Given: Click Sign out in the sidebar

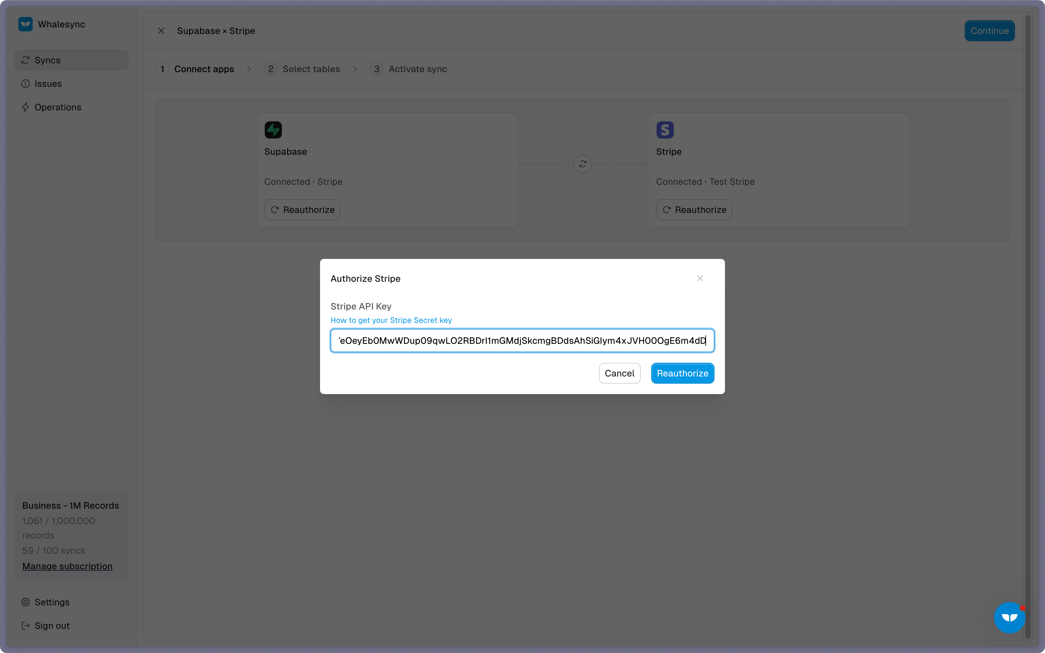Looking at the screenshot, I should (71, 625).
